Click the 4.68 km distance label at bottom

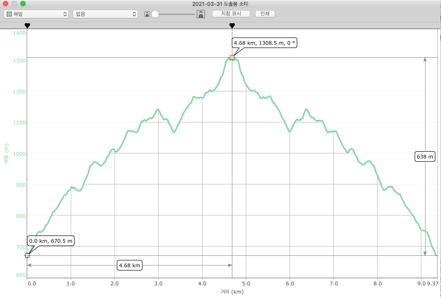pos(129,266)
